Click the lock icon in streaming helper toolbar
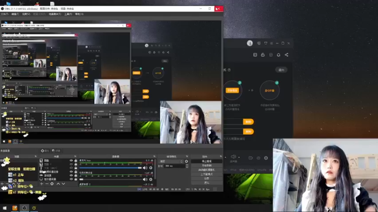The width and height of the screenshot is (378, 212). [x=263, y=55]
